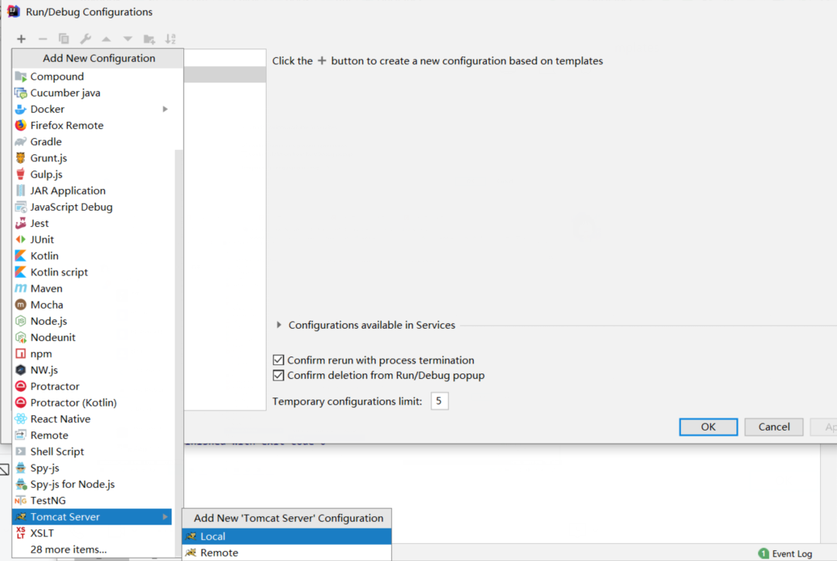Select Spy-js configuration entry
The image size is (837, 561).
(x=94, y=468)
